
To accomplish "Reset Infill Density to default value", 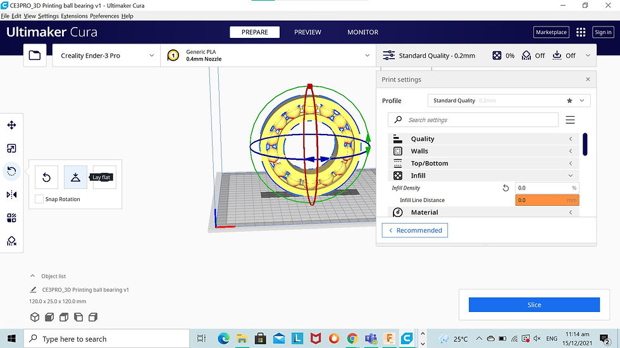I will 505,188.
